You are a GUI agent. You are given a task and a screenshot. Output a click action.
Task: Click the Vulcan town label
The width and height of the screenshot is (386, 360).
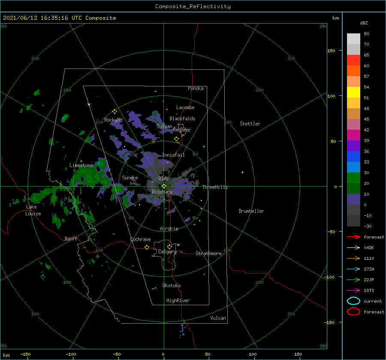pyautogui.click(x=218, y=318)
